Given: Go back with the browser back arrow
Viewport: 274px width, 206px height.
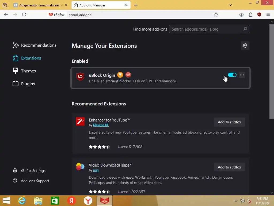Looking at the screenshot, I should pos(6,15).
